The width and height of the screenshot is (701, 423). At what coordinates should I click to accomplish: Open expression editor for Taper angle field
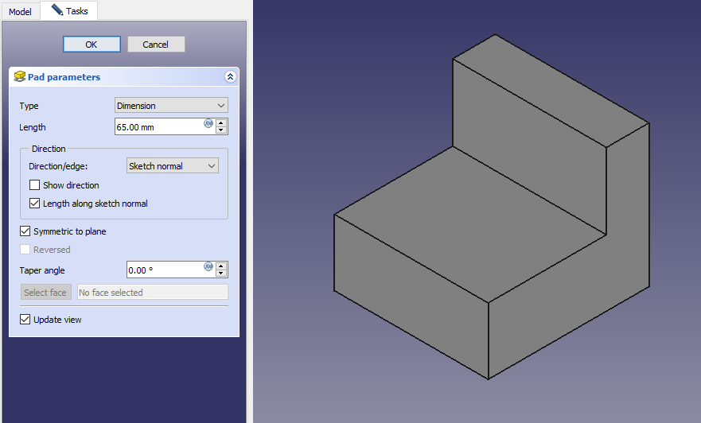point(208,266)
